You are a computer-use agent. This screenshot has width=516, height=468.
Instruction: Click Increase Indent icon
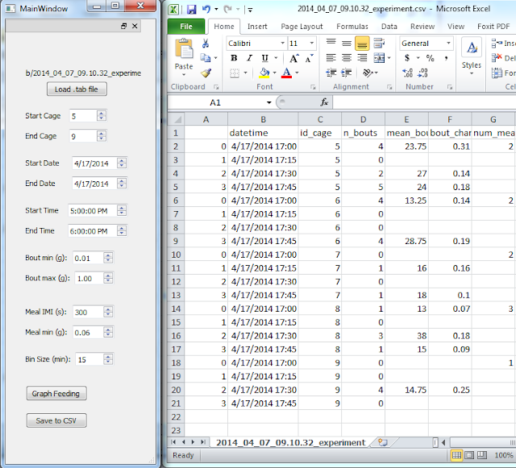tap(346, 72)
